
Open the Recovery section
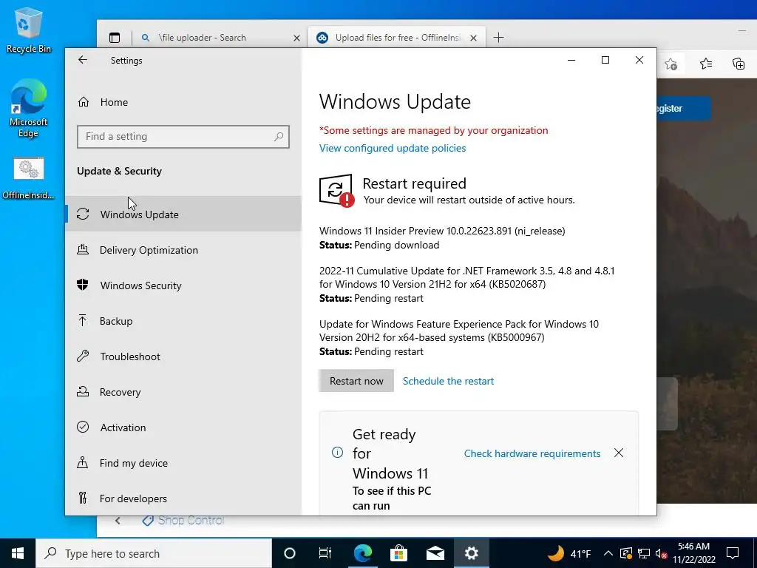pyautogui.click(x=183, y=392)
